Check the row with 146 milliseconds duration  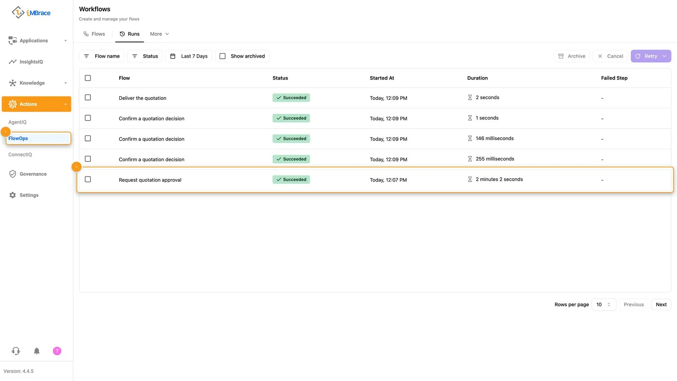pos(88,138)
